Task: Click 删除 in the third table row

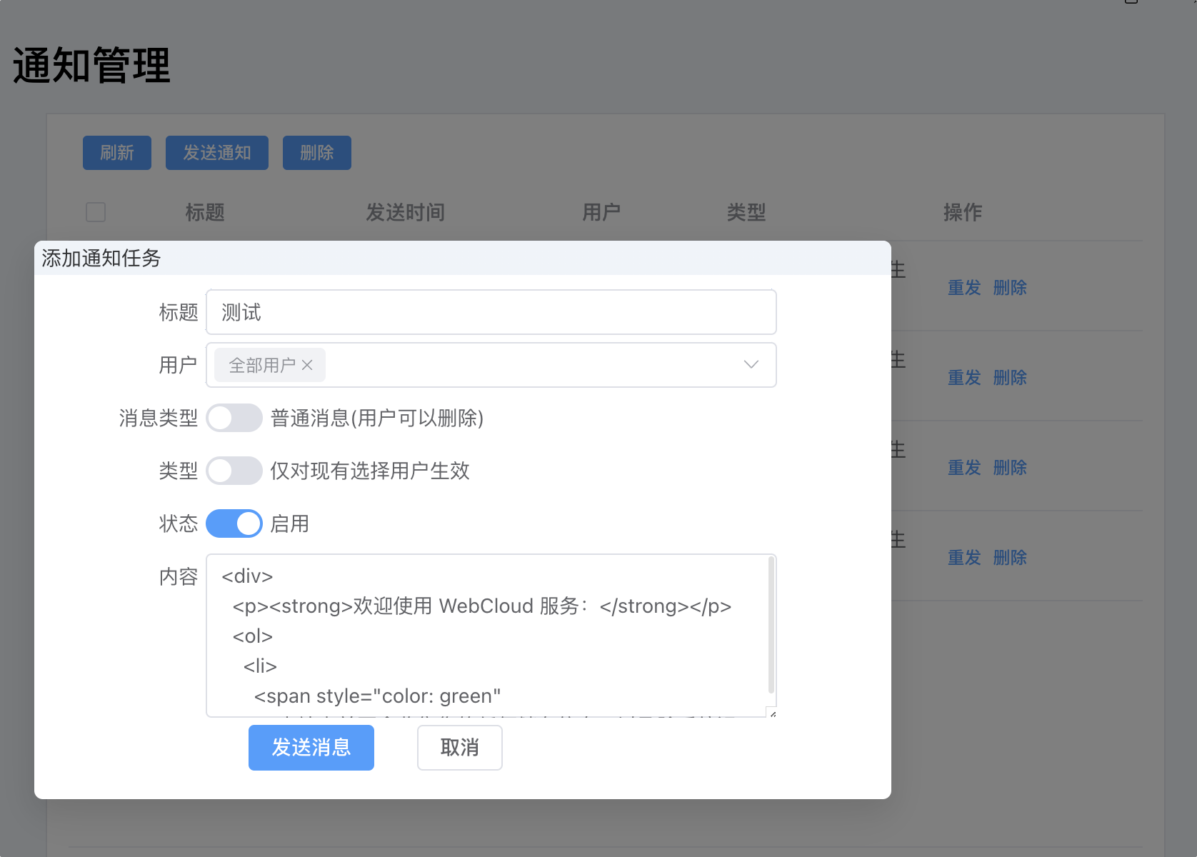Action: point(1010,468)
